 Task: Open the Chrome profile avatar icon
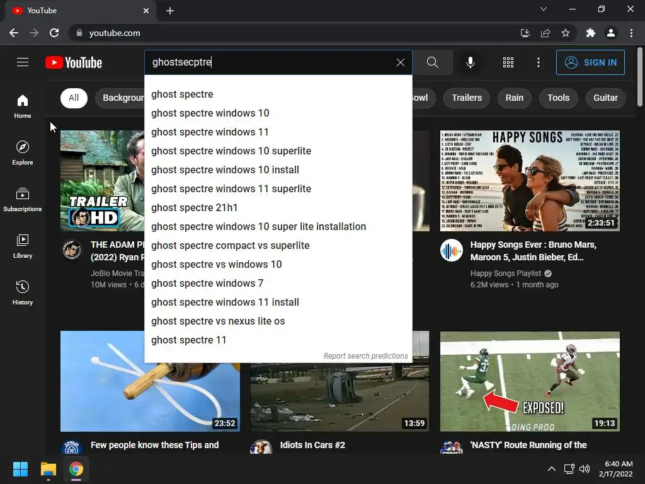click(x=611, y=33)
